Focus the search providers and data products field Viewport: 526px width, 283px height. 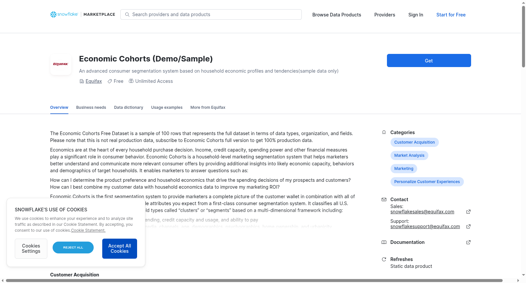tap(211, 14)
